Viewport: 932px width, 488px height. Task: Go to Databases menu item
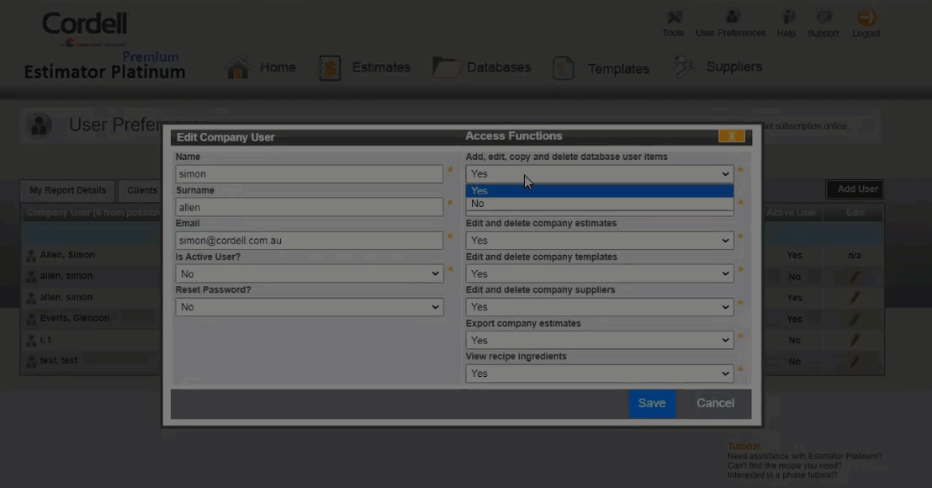click(x=499, y=67)
